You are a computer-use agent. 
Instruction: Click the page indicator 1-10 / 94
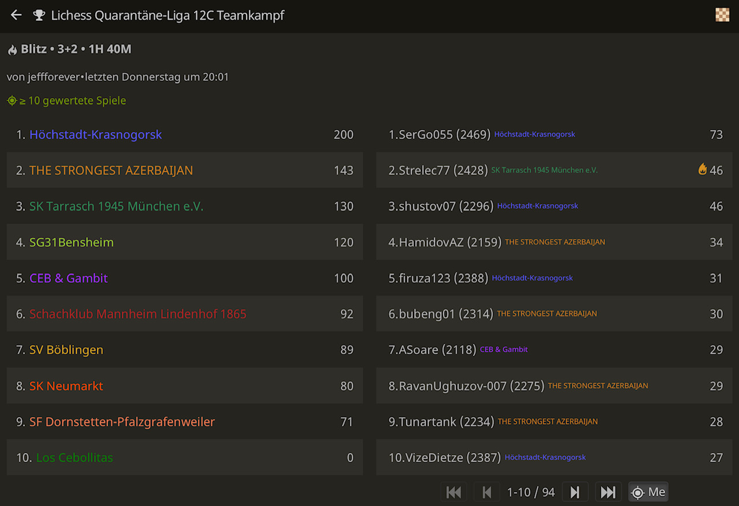tap(531, 492)
